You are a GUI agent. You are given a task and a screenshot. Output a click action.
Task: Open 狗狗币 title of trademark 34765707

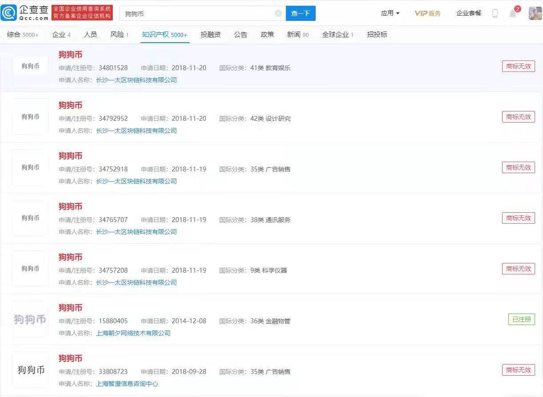[71, 207]
